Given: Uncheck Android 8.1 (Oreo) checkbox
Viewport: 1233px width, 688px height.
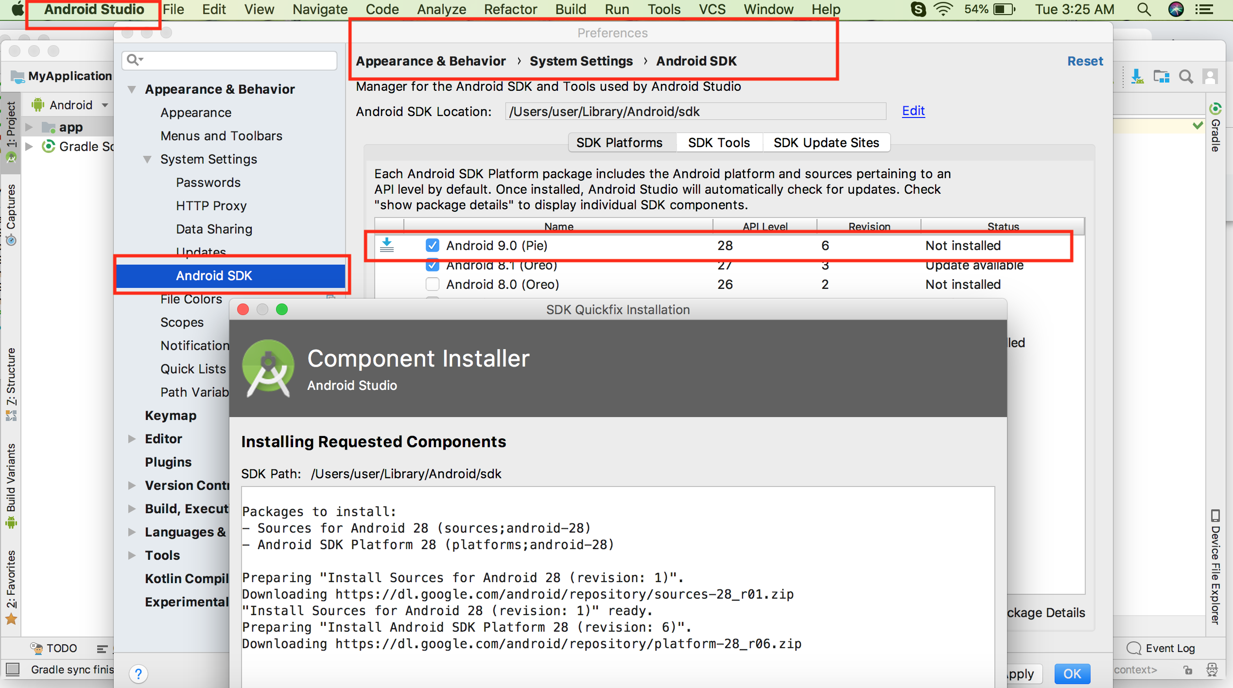Looking at the screenshot, I should coord(432,266).
